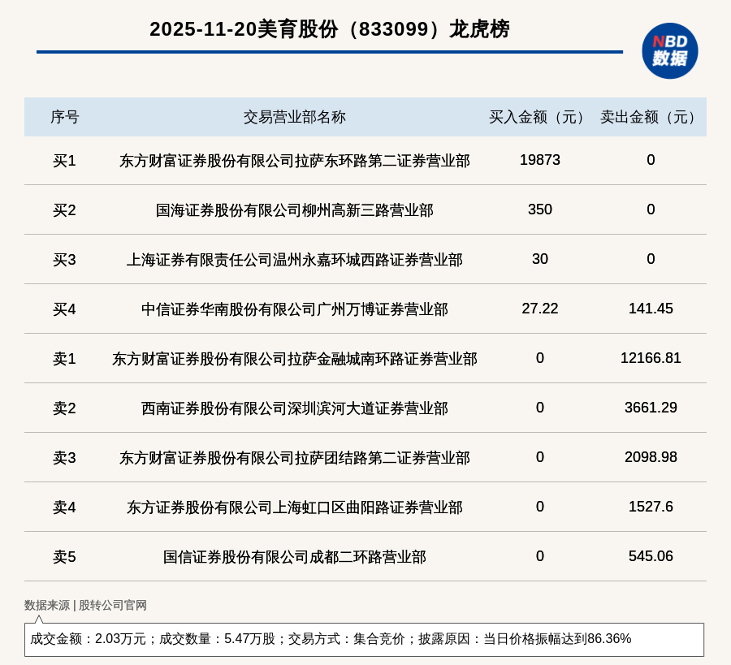The height and width of the screenshot is (665, 731).
Task: Select 东方财富证券拉萨东环路第二证券营业部 entry
Action: pyautogui.click(x=294, y=161)
